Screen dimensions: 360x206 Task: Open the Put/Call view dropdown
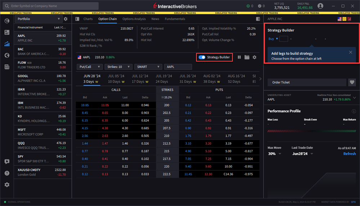pyautogui.click(x=89, y=67)
